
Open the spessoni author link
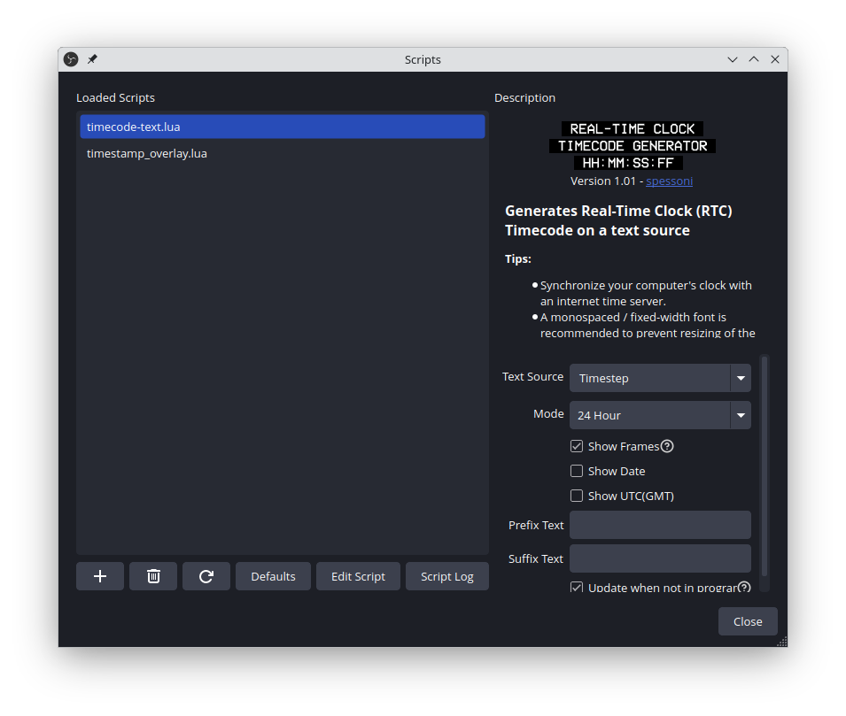pos(669,181)
